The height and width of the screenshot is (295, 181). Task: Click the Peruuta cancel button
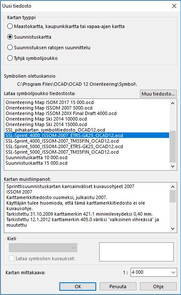coord(118,287)
